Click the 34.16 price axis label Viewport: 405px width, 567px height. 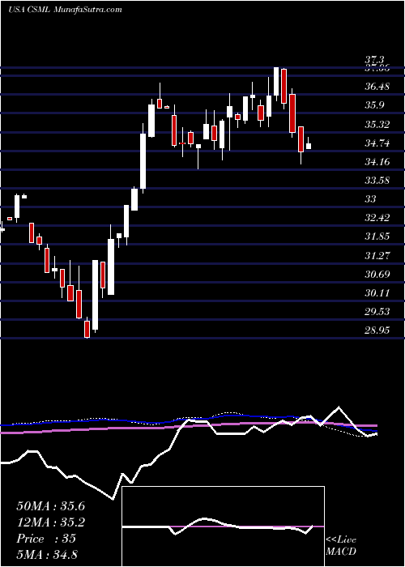[x=377, y=162]
